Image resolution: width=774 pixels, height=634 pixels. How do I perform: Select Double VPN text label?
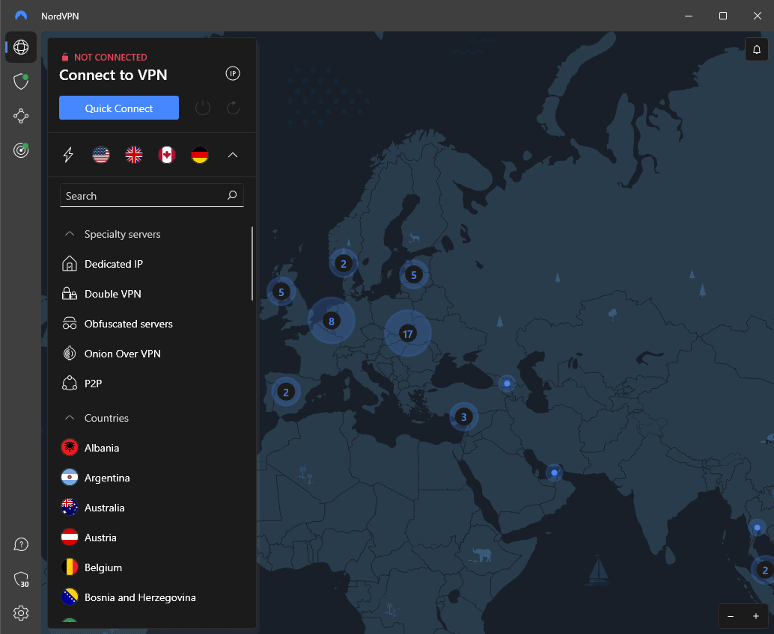(112, 294)
